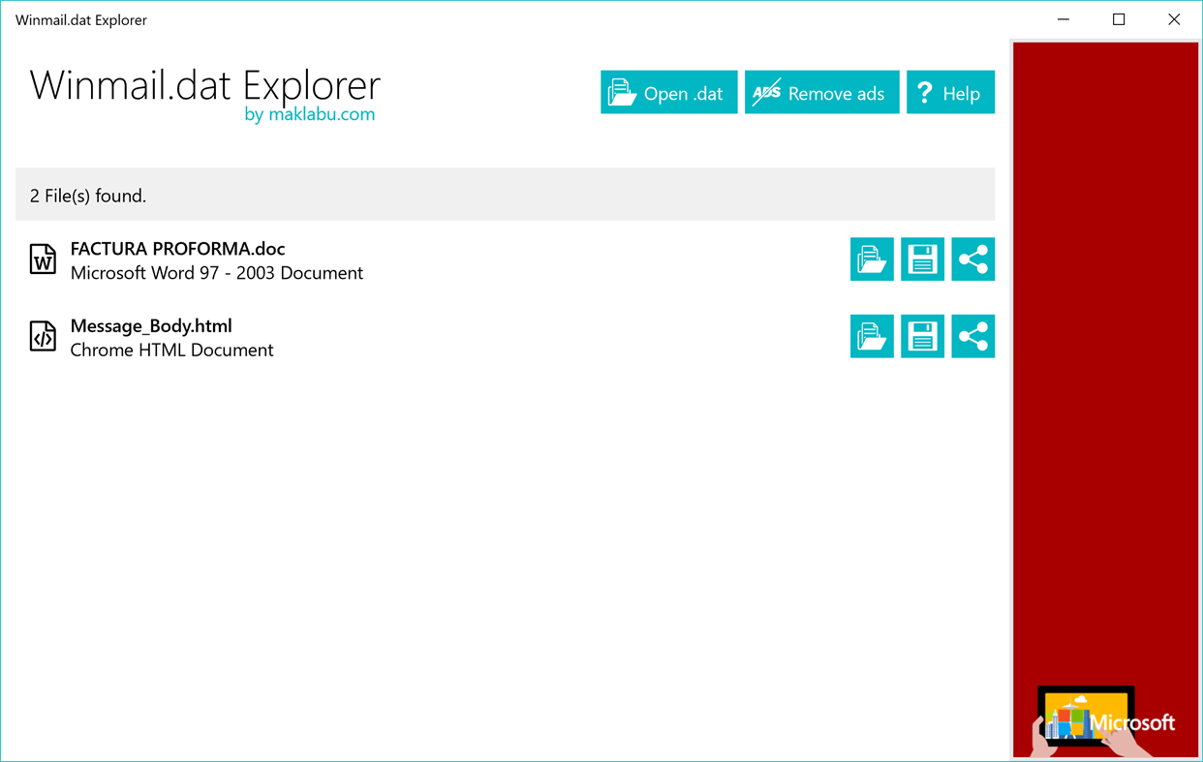Viewport: 1203px width, 762px height.
Task: Share FACTURA PROFORMA.doc using the share icon
Action: pyautogui.click(x=972, y=259)
